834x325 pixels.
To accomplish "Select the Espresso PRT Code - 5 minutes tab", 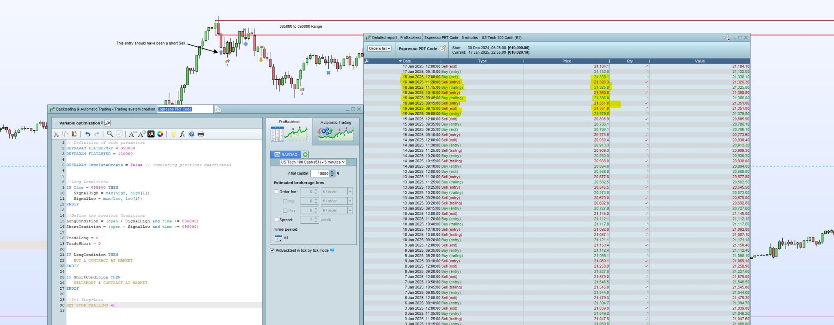I will pos(451,37).
